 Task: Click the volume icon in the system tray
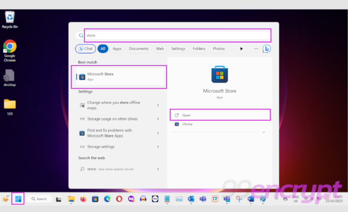click(313, 199)
